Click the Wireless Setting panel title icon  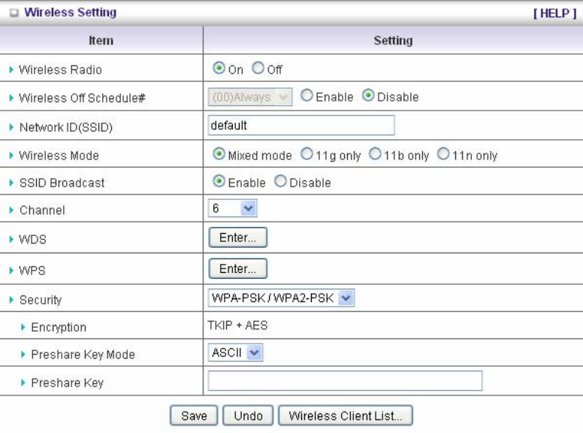(16, 13)
